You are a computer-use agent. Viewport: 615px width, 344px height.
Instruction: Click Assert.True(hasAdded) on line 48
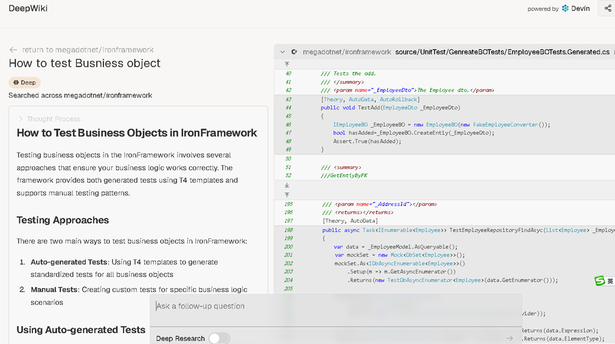pos(367,141)
